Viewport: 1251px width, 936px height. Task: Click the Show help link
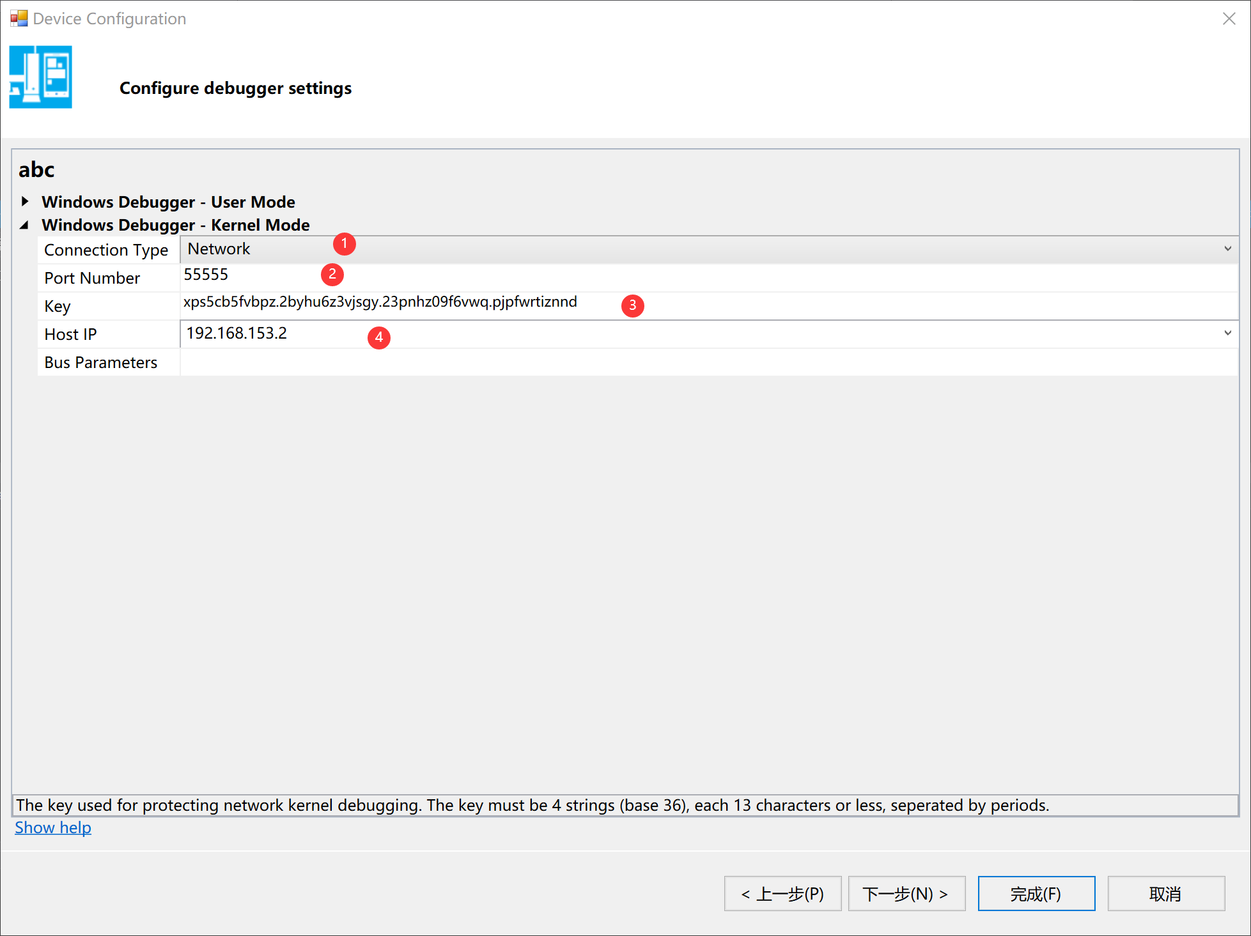point(52,827)
